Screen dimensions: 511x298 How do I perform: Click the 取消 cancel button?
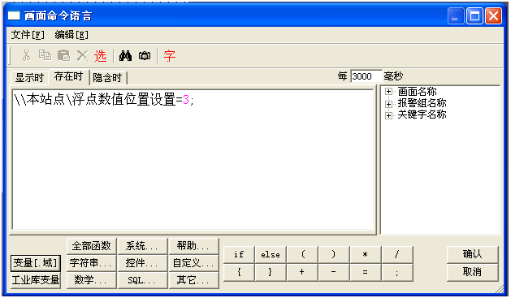tap(473, 272)
